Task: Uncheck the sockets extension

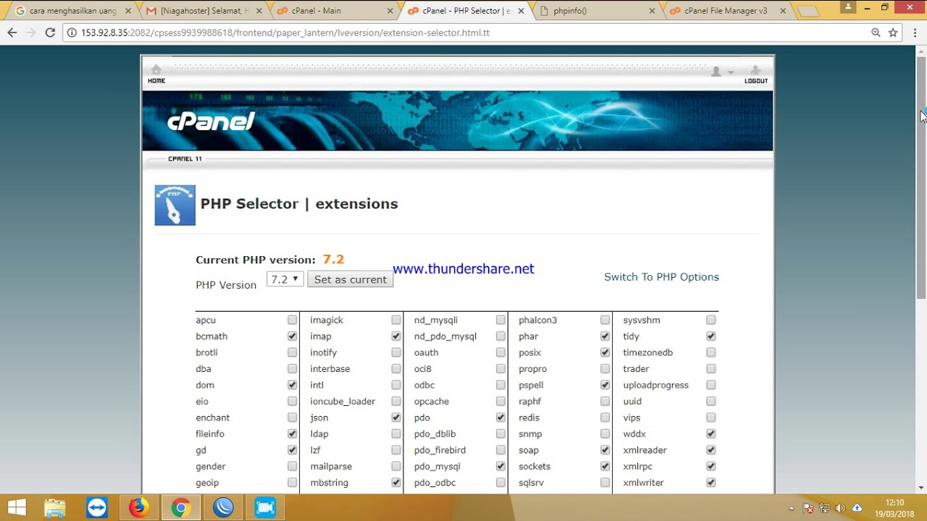Action: (x=605, y=467)
